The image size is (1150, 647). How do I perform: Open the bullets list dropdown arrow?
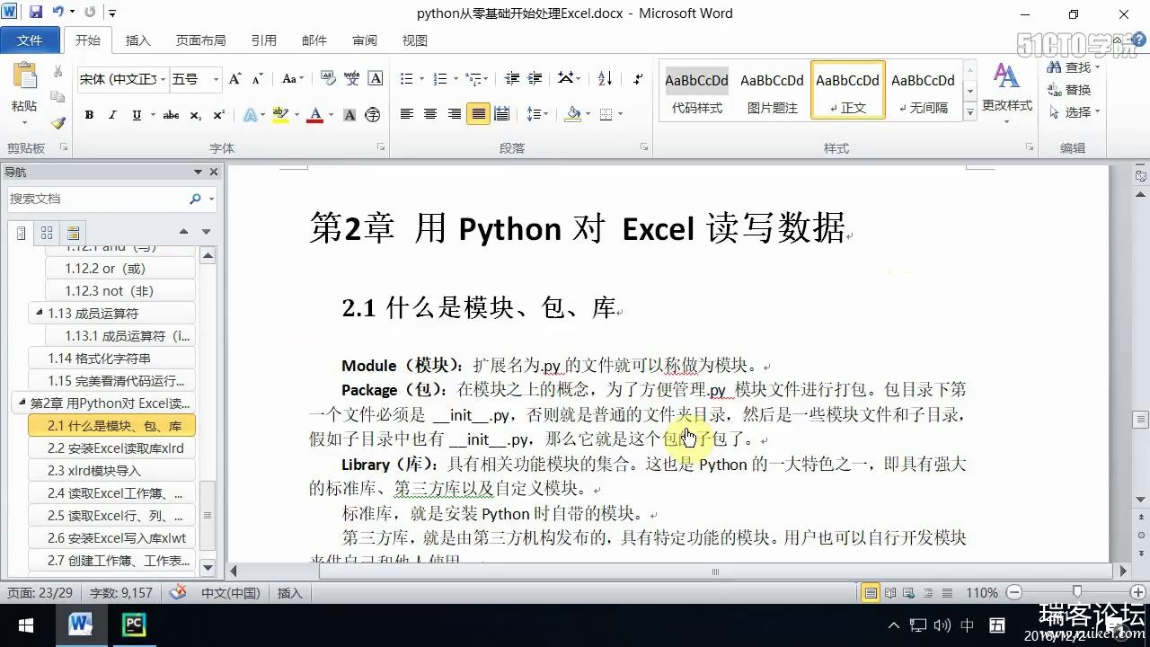(x=420, y=79)
